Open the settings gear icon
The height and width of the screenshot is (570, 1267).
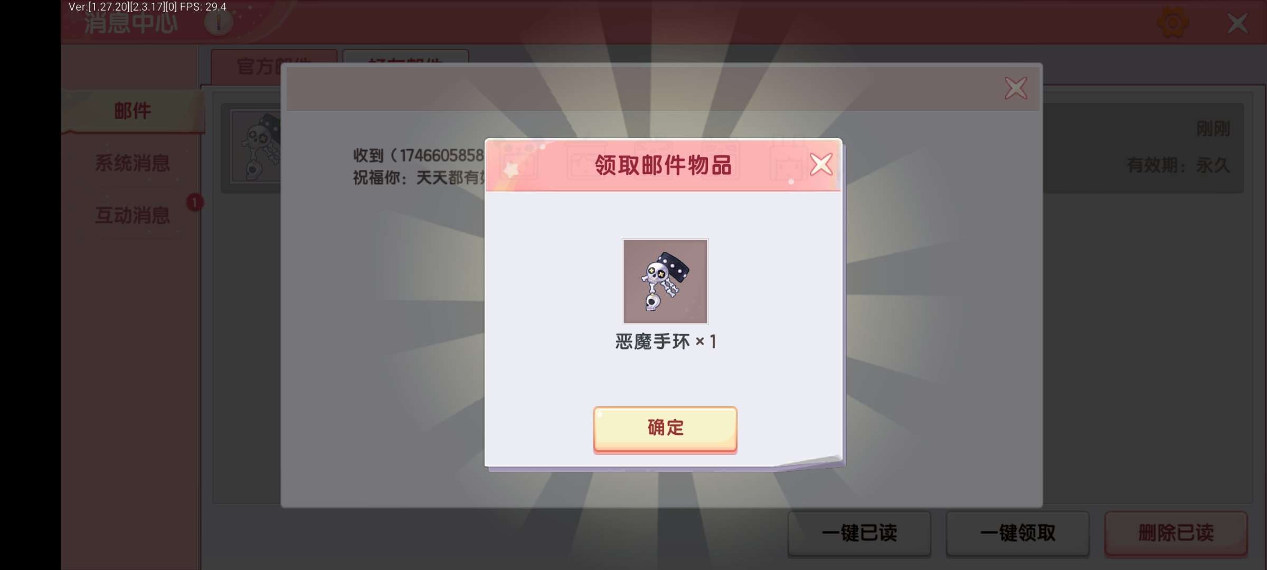click(x=1173, y=23)
